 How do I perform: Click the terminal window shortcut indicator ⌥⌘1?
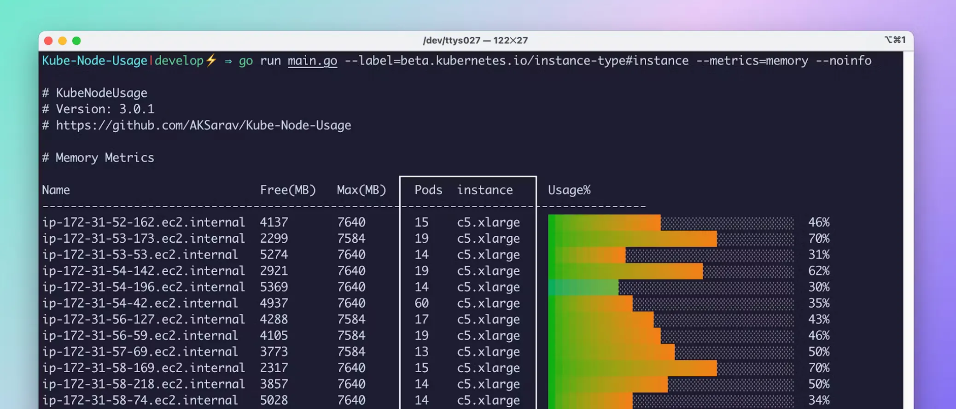(x=895, y=40)
